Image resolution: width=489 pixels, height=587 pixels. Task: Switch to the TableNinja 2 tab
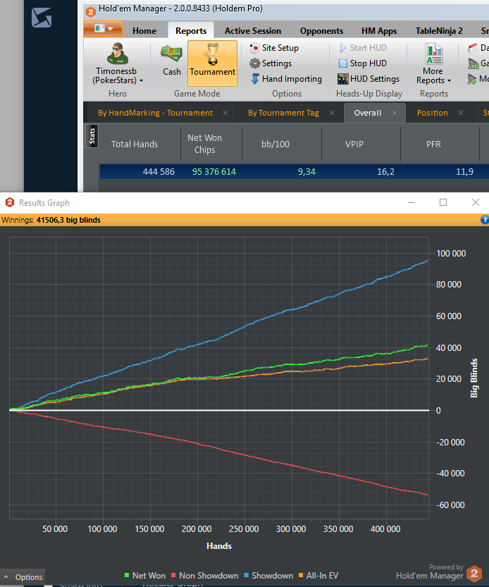point(439,31)
